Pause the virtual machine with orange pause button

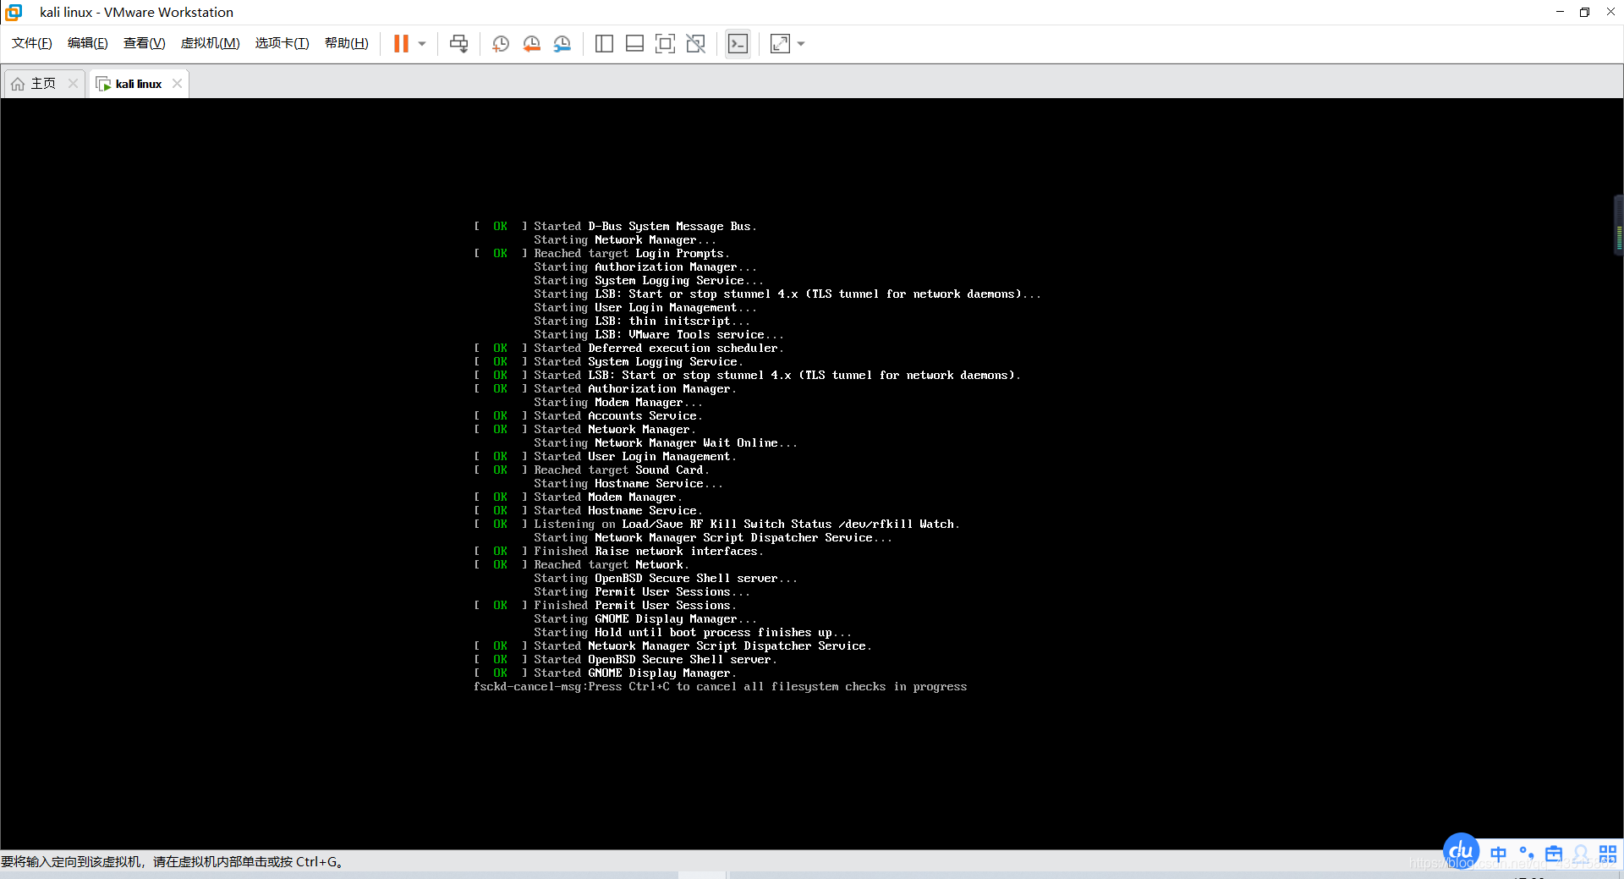(x=401, y=44)
